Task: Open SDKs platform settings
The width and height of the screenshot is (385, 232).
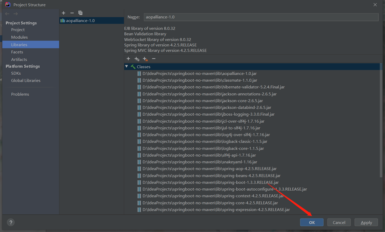Action: point(16,73)
